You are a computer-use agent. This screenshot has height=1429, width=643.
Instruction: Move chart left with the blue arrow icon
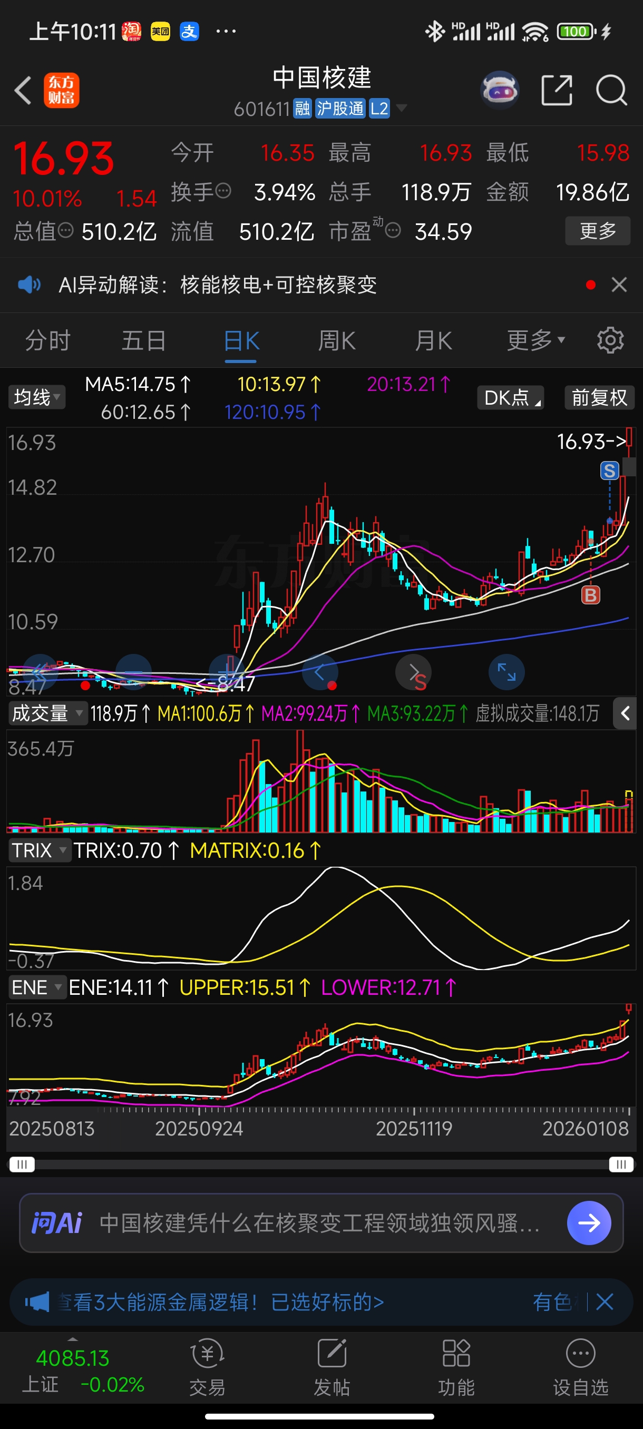320,672
